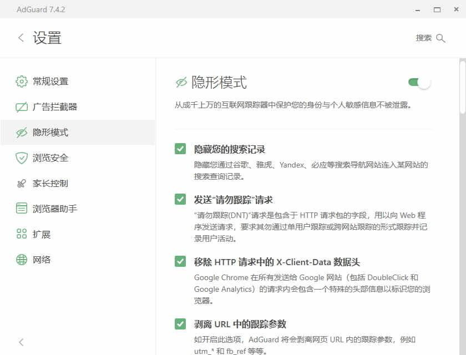466x355 pixels.
Task: Click the magnifier search icon
Action: click(x=440, y=38)
